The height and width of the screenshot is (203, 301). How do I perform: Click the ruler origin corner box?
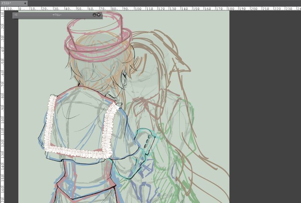click(2, 9)
